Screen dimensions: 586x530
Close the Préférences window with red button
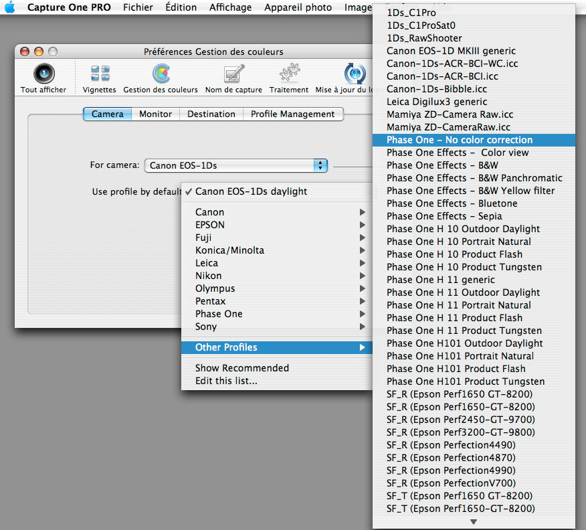[x=25, y=52]
